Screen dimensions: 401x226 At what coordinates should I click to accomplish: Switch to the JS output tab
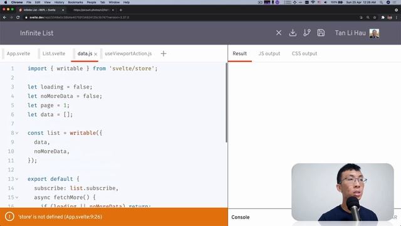pos(269,53)
